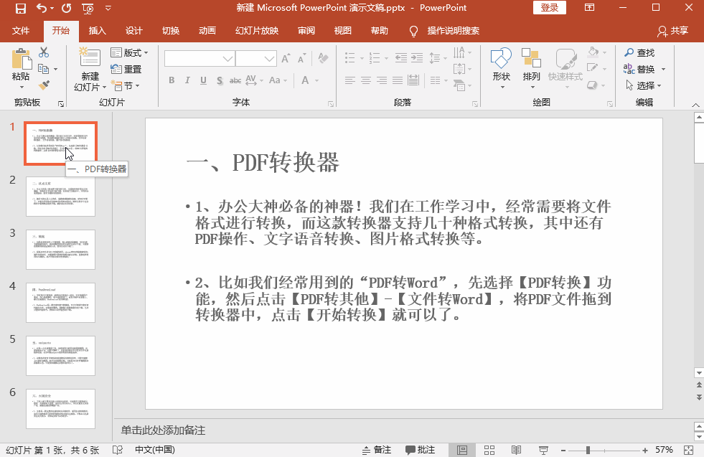Open the Paste (粘贴) dropdown arrow
Image resolution: width=704 pixels, height=457 pixels.
click(x=21, y=85)
